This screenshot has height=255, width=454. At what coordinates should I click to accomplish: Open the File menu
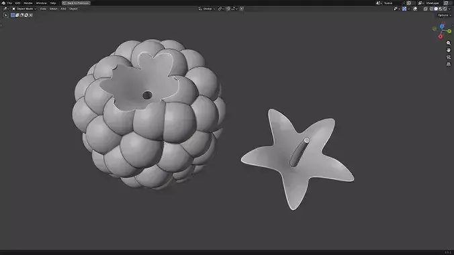click(x=9, y=3)
